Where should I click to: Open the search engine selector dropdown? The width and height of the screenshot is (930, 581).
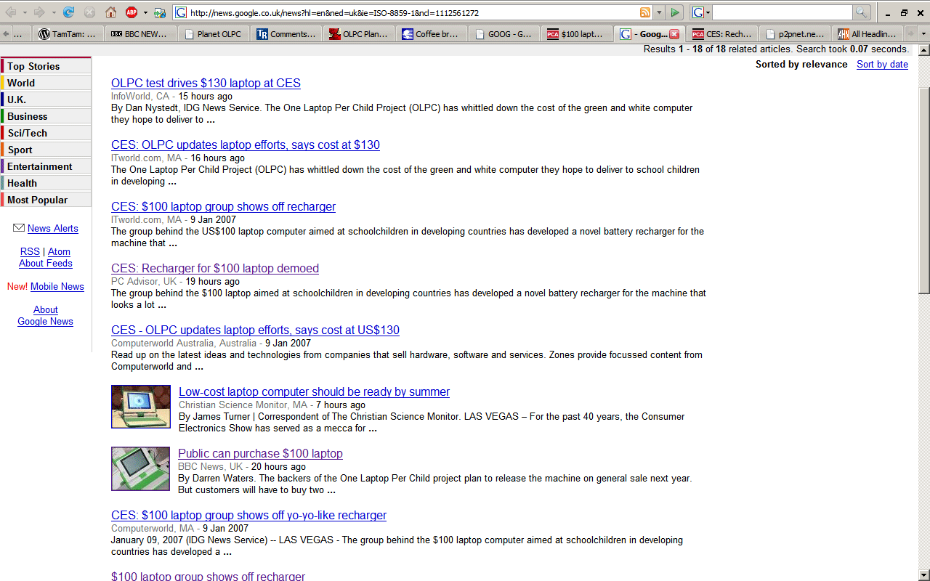click(x=700, y=12)
